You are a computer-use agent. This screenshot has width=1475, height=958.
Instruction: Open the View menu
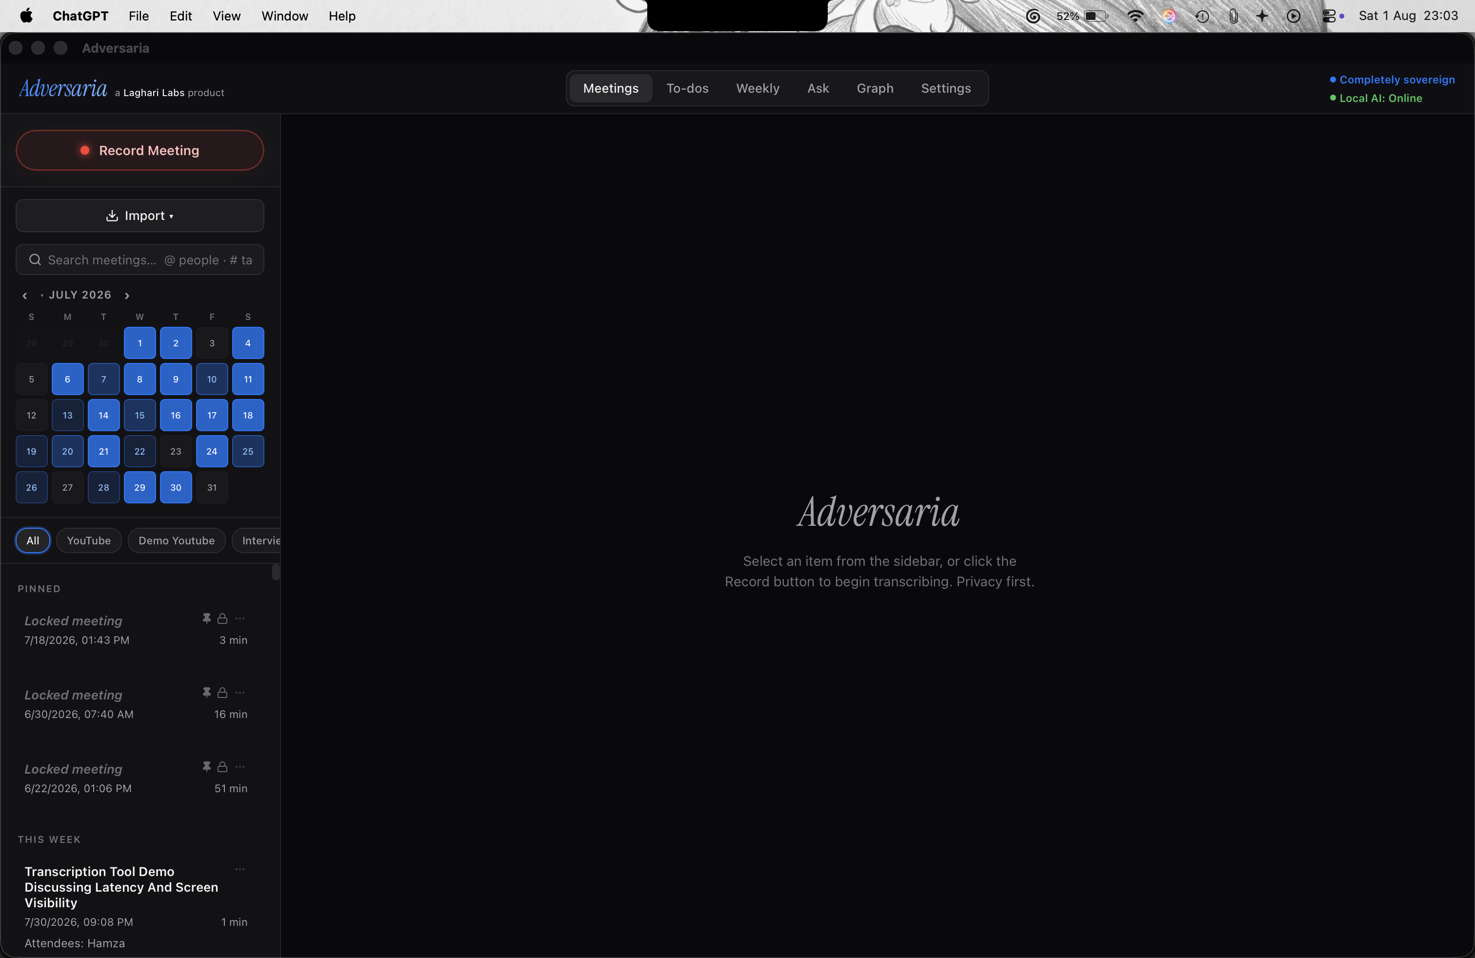click(x=226, y=16)
